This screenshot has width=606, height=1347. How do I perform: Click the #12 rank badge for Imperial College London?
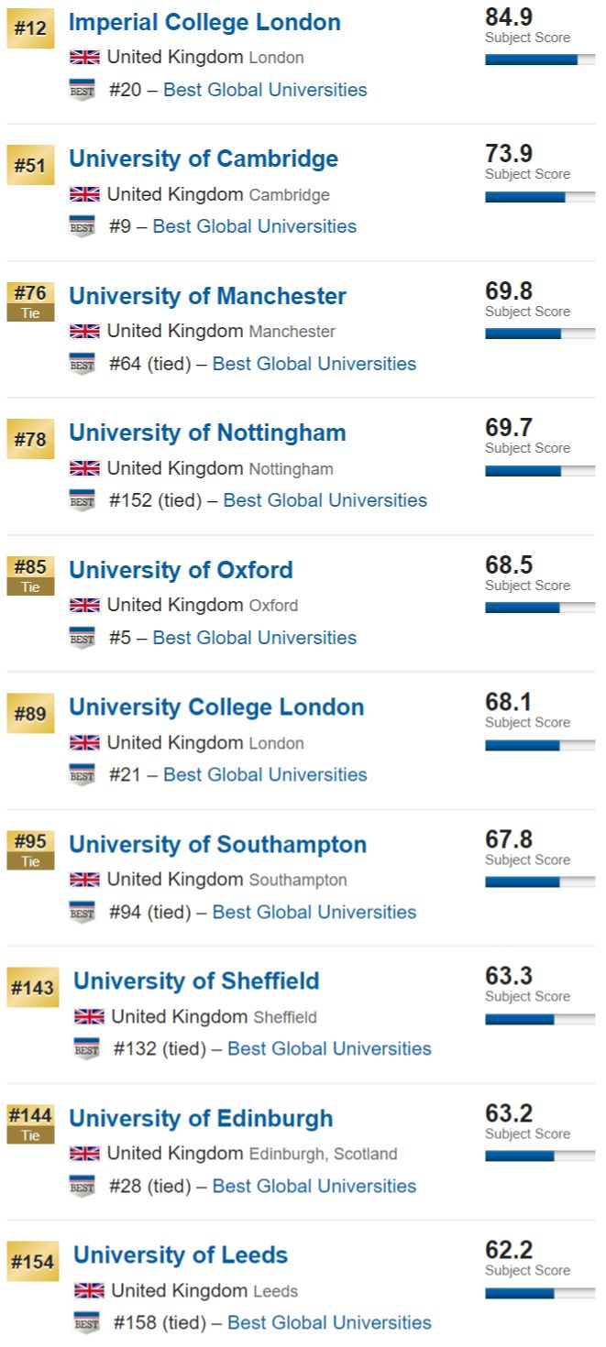[31, 29]
